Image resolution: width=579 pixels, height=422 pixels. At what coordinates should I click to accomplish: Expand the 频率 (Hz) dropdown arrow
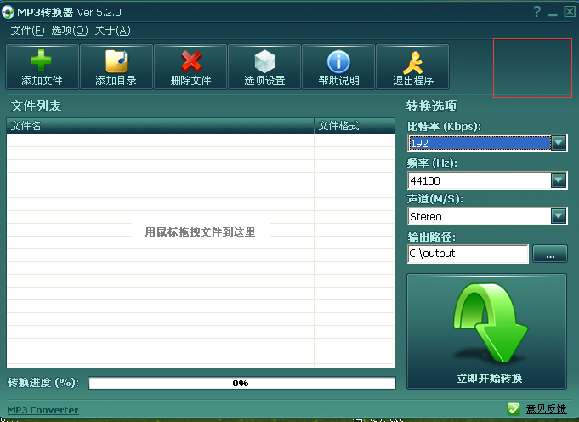pyautogui.click(x=559, y=180)
